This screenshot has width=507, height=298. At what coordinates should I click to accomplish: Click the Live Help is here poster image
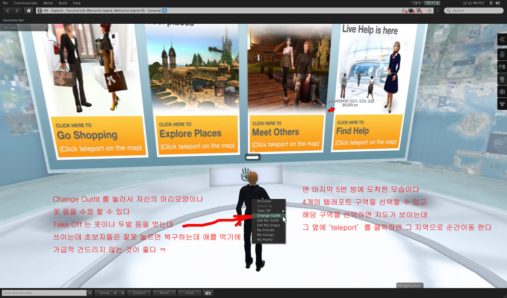370,68
